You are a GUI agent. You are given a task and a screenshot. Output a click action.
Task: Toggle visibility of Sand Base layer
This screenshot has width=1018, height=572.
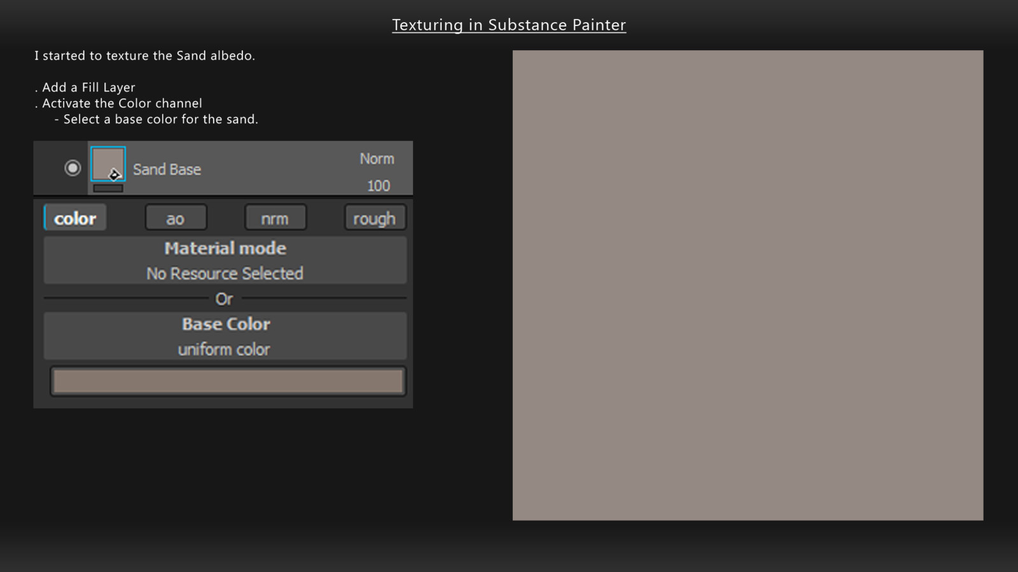point(73,168)
